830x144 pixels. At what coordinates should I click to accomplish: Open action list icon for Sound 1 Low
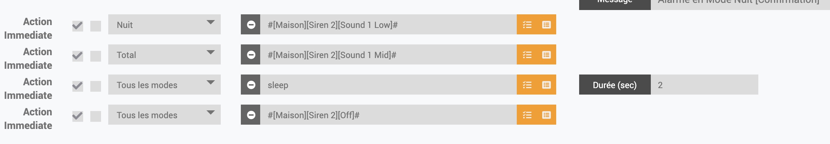[x=527, y=24]
